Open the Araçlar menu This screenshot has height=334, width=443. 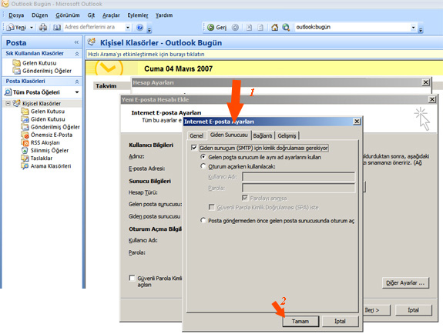111,15
